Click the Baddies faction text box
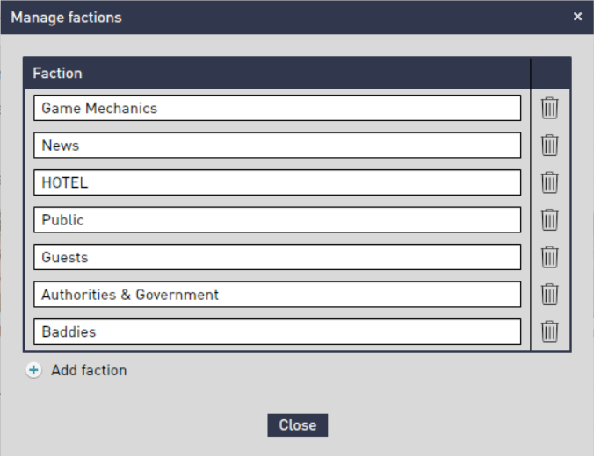 pos(278,331)
